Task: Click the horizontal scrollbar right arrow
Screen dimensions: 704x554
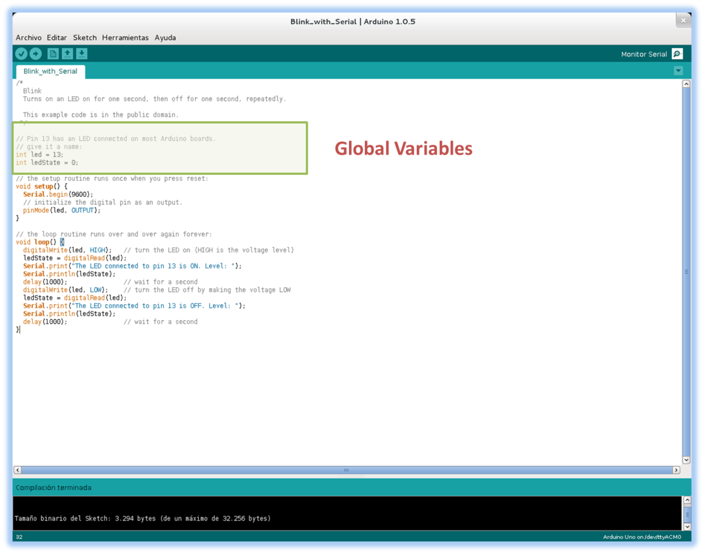Action: [676, 470]
